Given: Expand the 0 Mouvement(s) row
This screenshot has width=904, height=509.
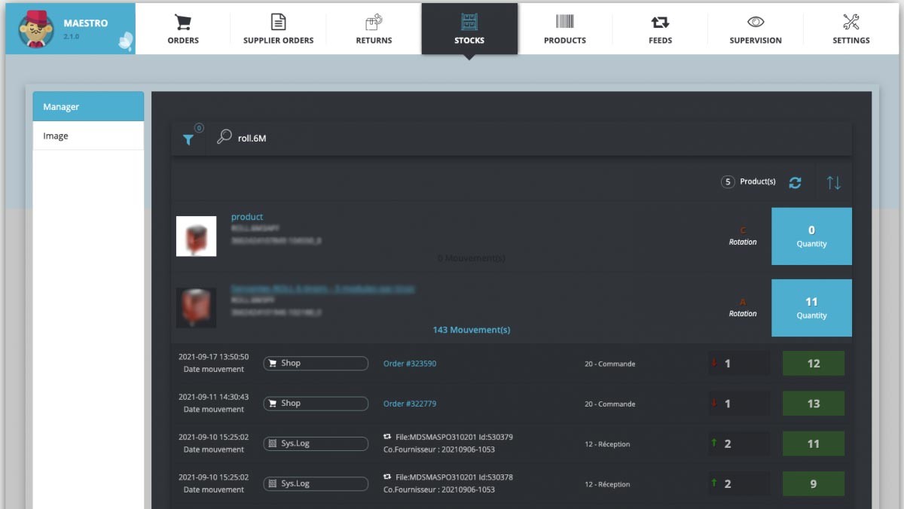Looking at the screenshot, I should point(471,258).
